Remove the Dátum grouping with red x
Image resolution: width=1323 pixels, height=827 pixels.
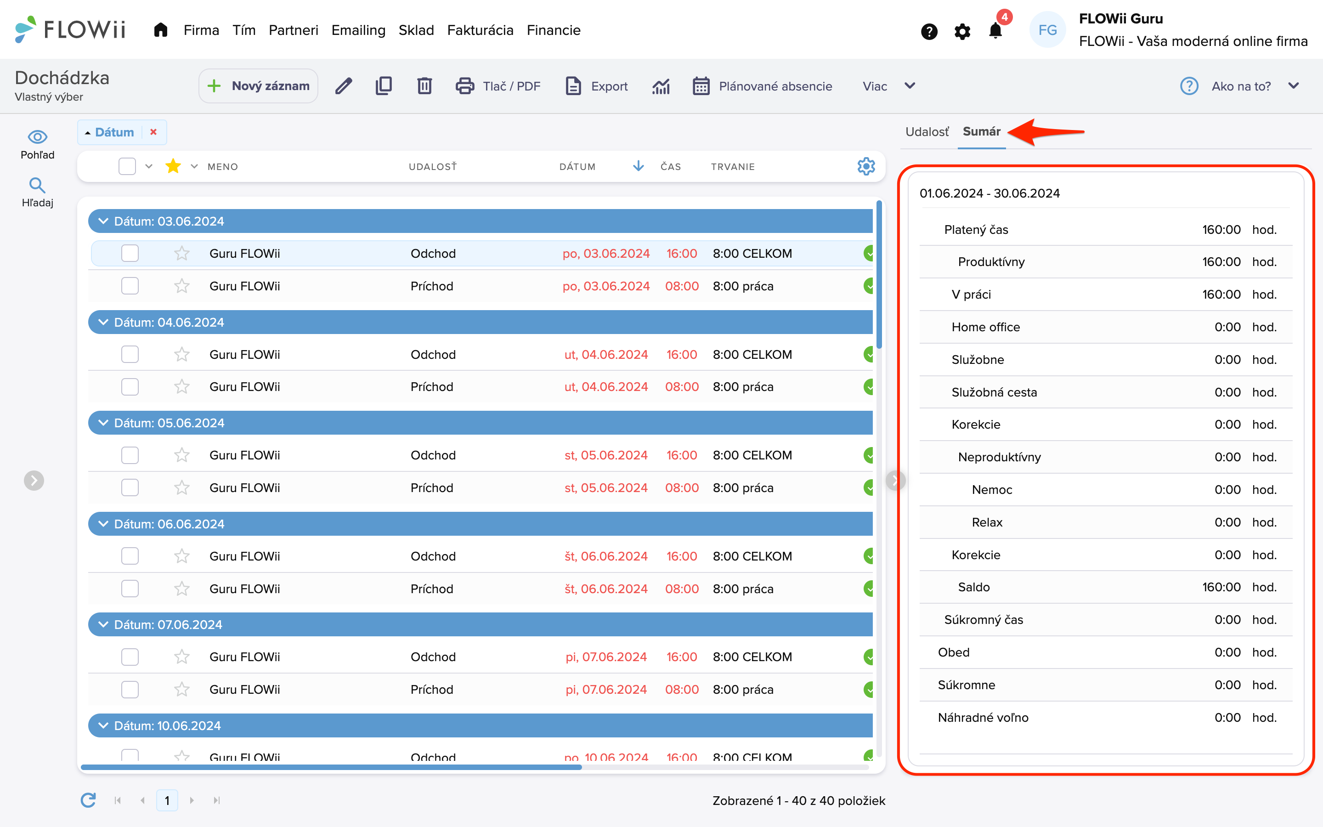[153, 132]
